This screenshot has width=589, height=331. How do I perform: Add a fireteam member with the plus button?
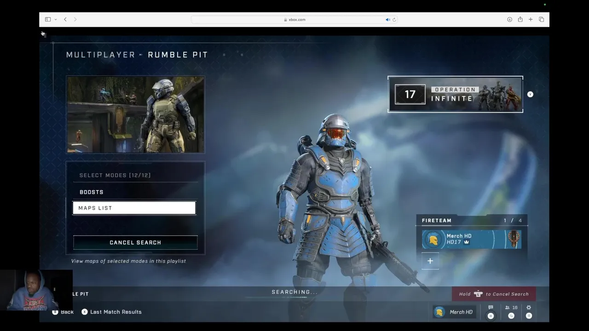click(x=430, y=261)
